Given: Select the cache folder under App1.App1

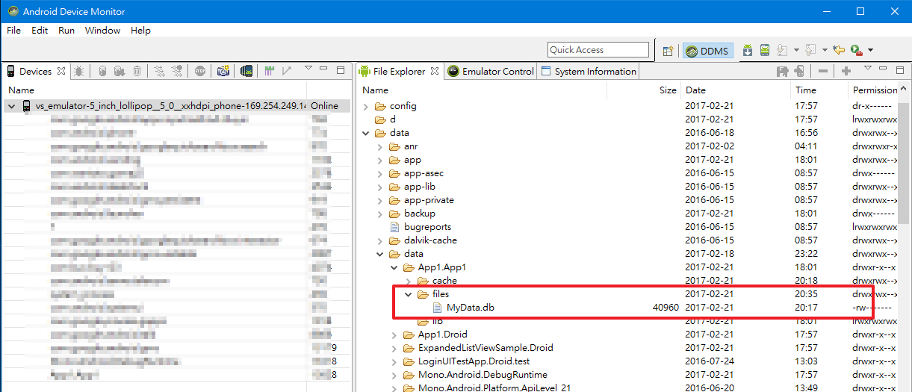Looking at the screenshot, I should click(444, 281).
